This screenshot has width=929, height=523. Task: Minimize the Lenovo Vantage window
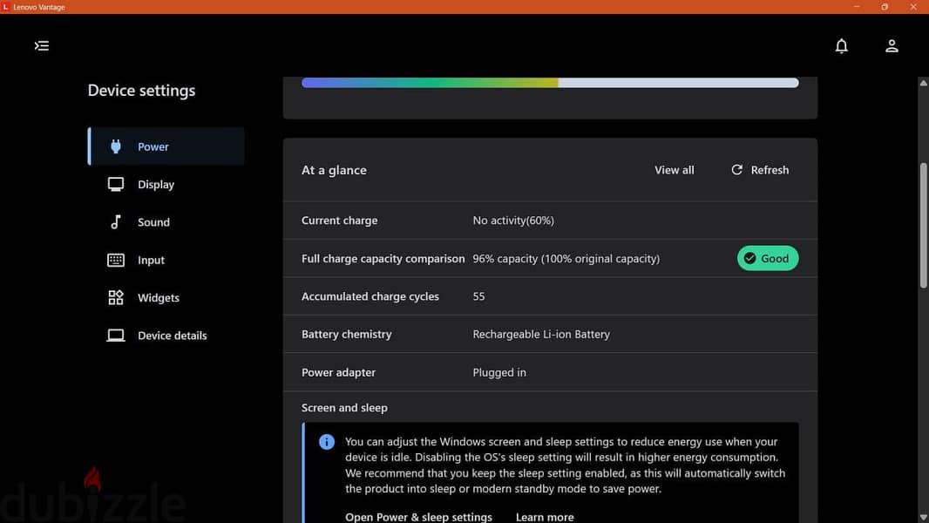tap(857, 6)
